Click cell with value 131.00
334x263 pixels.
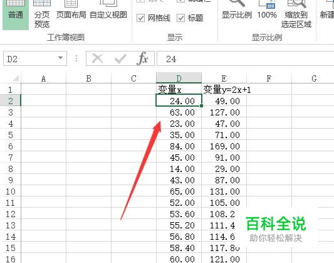224,191
